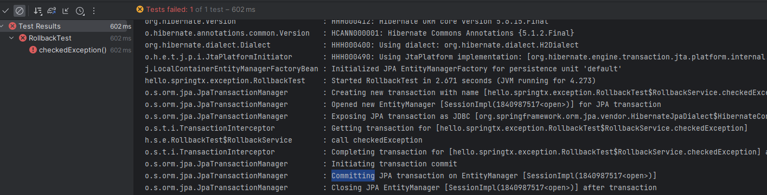Image resolution: width=767 pixels, height=195 pixels.
Task: Click the 'o.h.e.t.j.p.i.JtaPlatformInitiator' logger name
Action: click(219, 57)
